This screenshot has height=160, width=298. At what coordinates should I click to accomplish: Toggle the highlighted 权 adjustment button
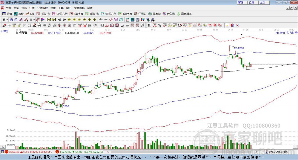click(38, 20)
